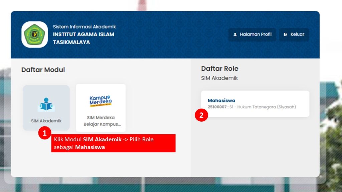Log out using the Keluar button
The width and height of the screenshot is (342, 192).
tap(297, 34)
